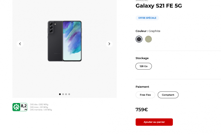The width and height of the screenshot is (221, 135).
Task: Click the 759€ price
Action: [x=142, y=110]
